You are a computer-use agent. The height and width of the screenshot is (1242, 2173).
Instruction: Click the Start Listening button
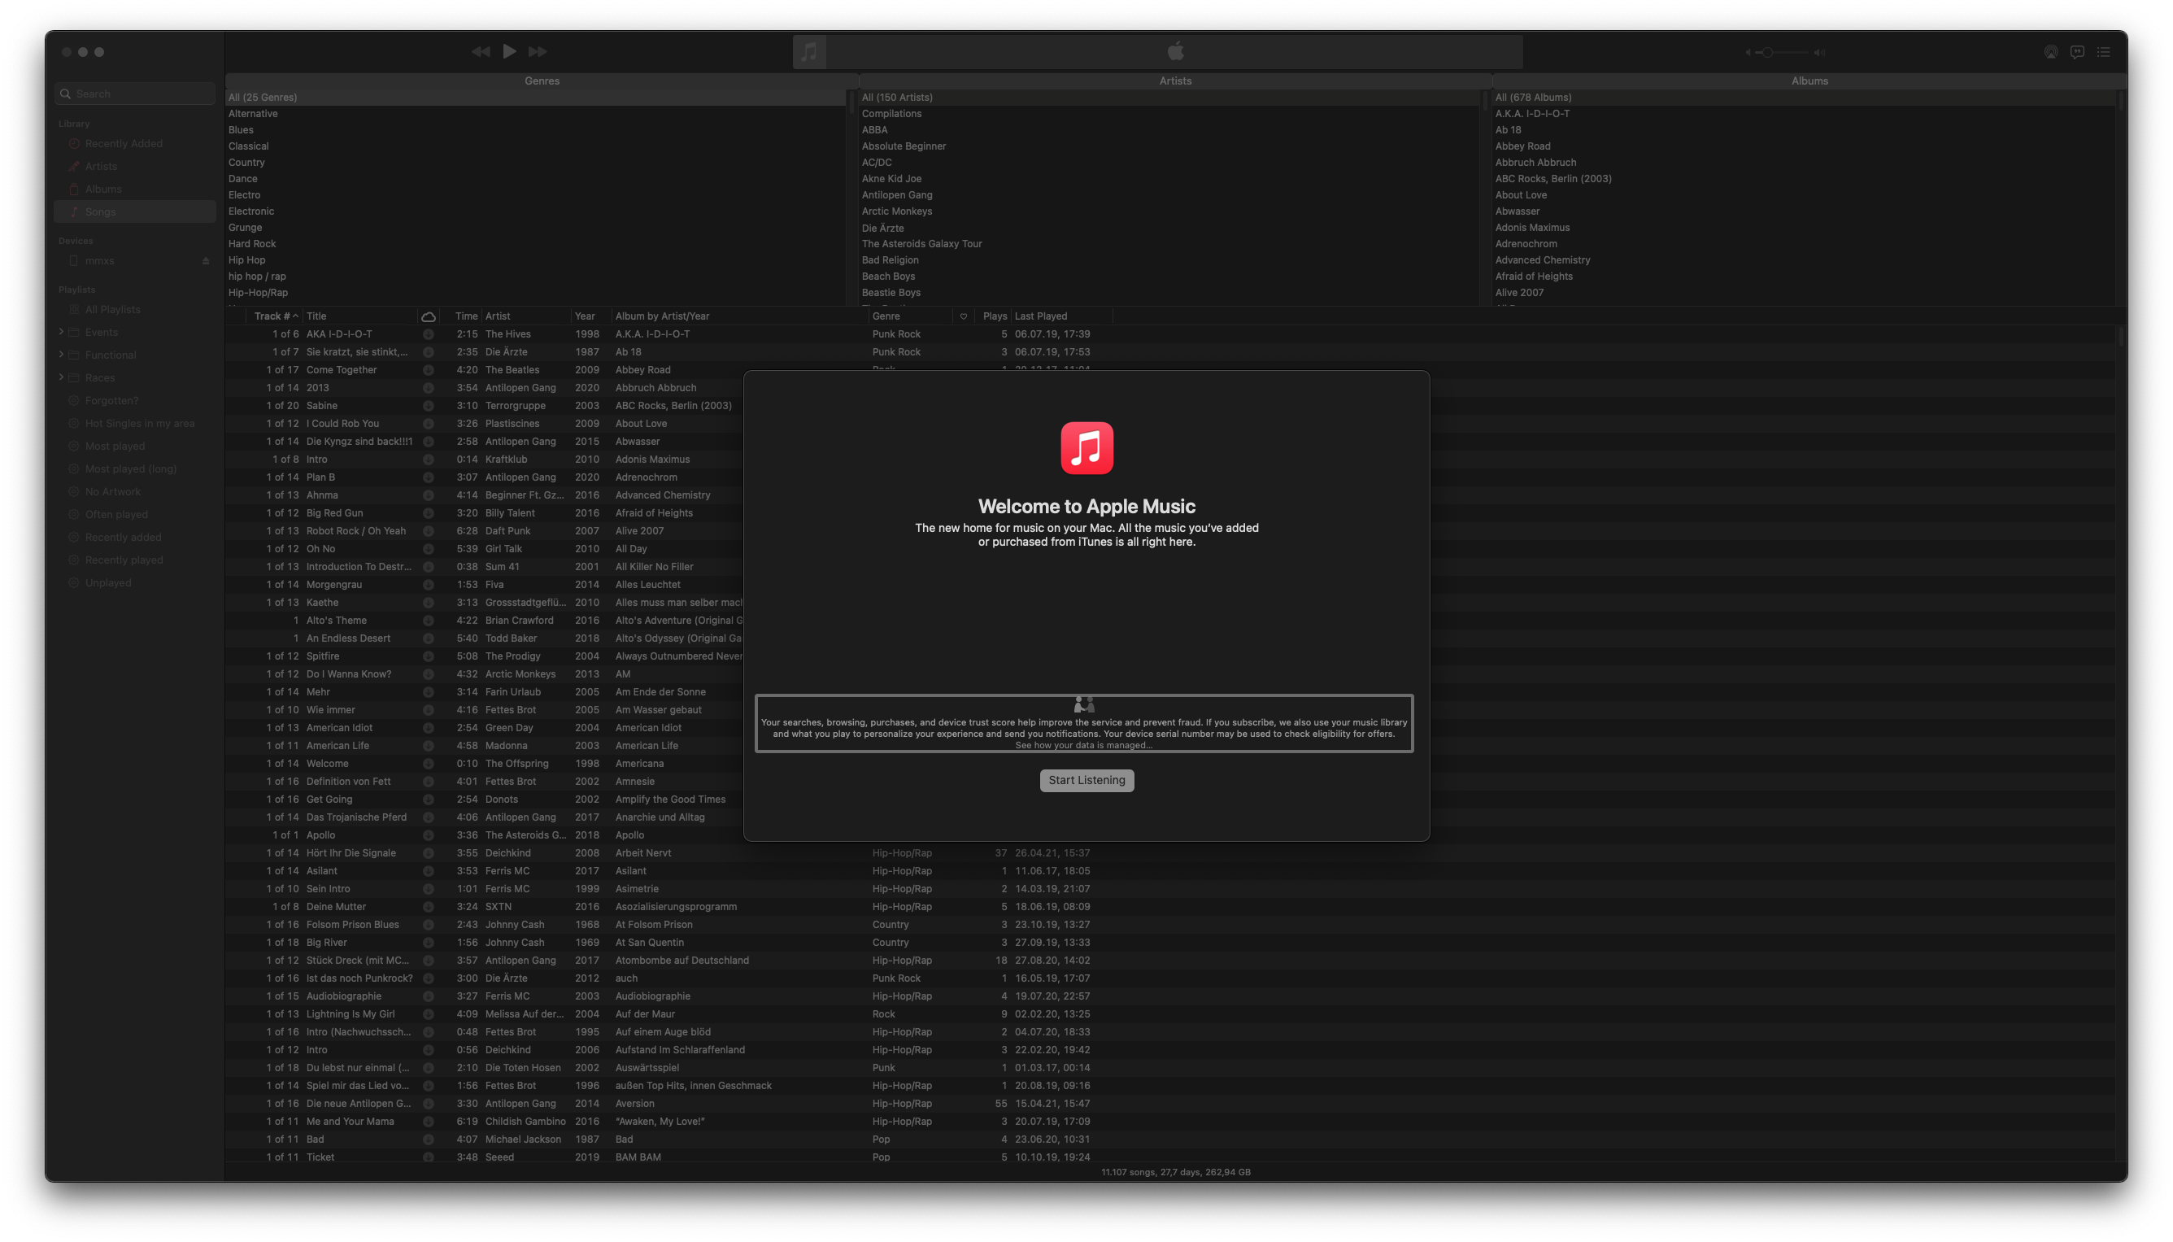pyautogui.click(x=1086, y=781)
